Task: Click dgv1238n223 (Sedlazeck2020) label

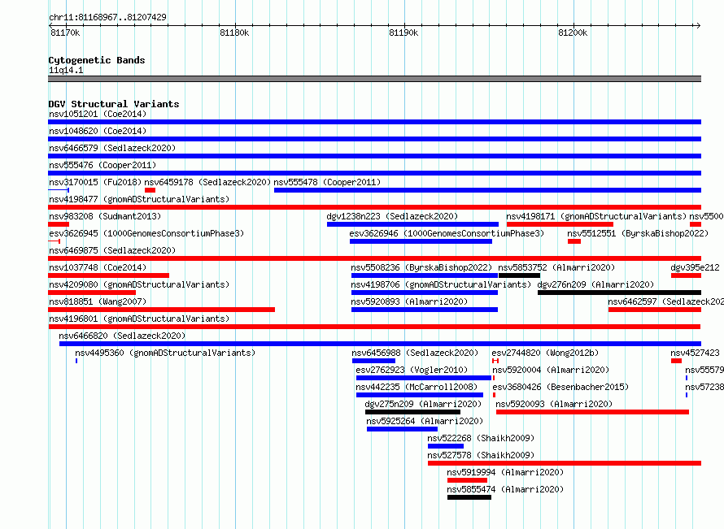Action: pyautogui.click(x=392, y=216)
